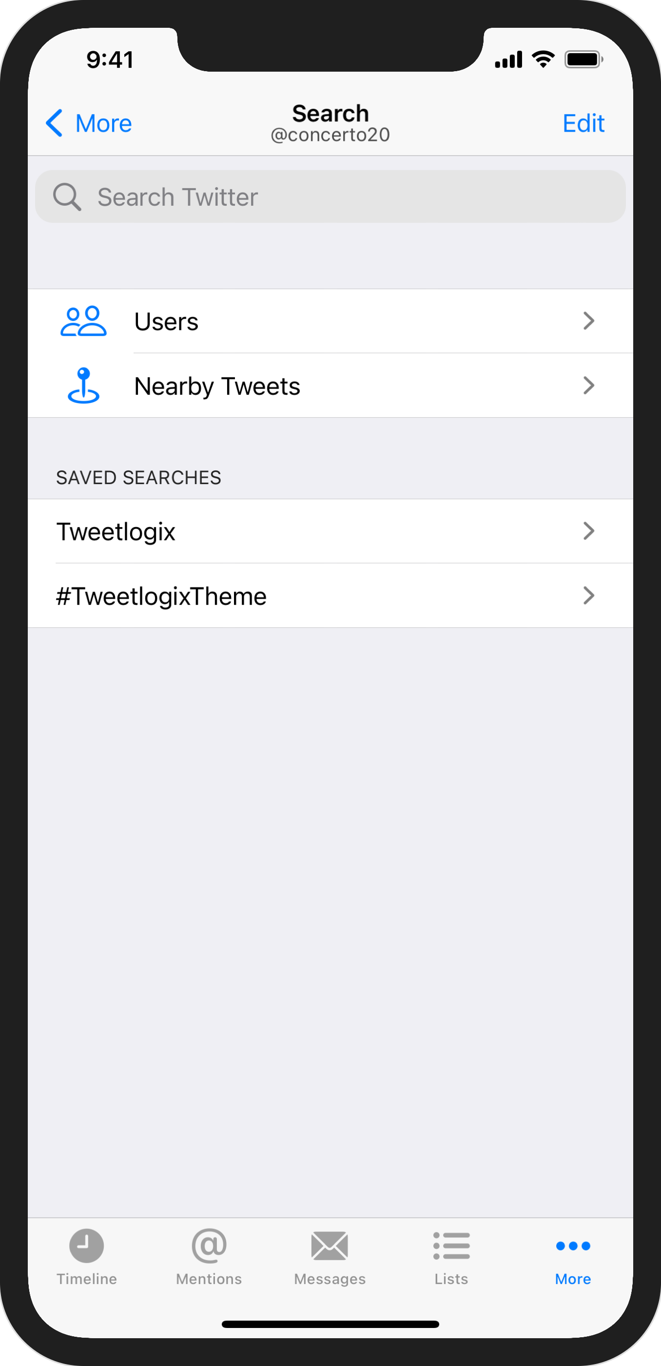Viewport: 661px width, 1366px height.
Task: Open the #TweetlogixTheme row chevron
Action: (x=588, y=596)
